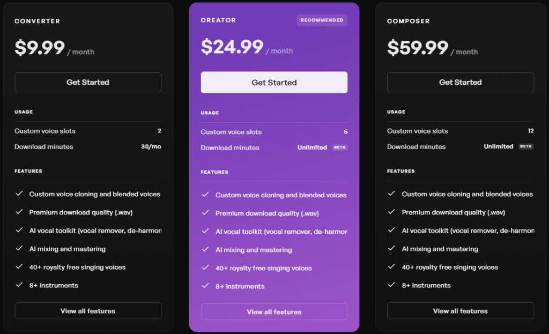The width and height of the screenshot is (549, 334).
Task: Click Get Started on the Creator plan
Action: [x=274, y=83]
